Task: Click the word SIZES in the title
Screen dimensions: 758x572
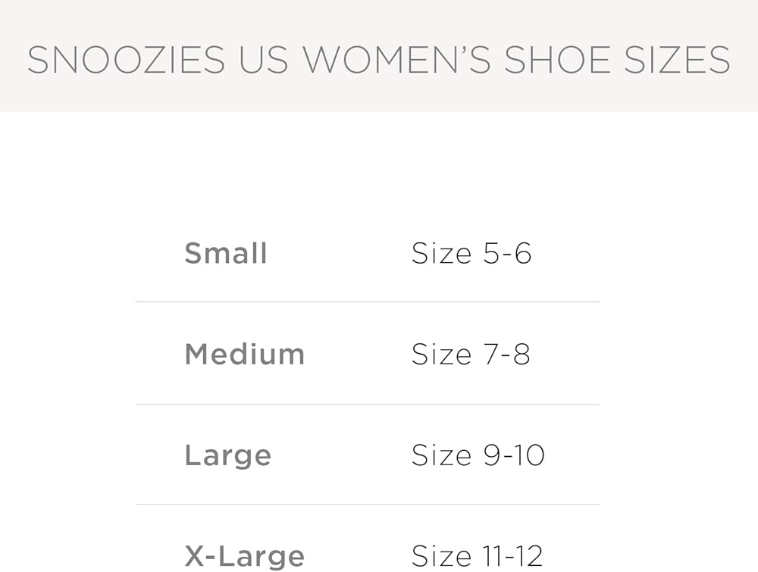Action: [677, 61]
